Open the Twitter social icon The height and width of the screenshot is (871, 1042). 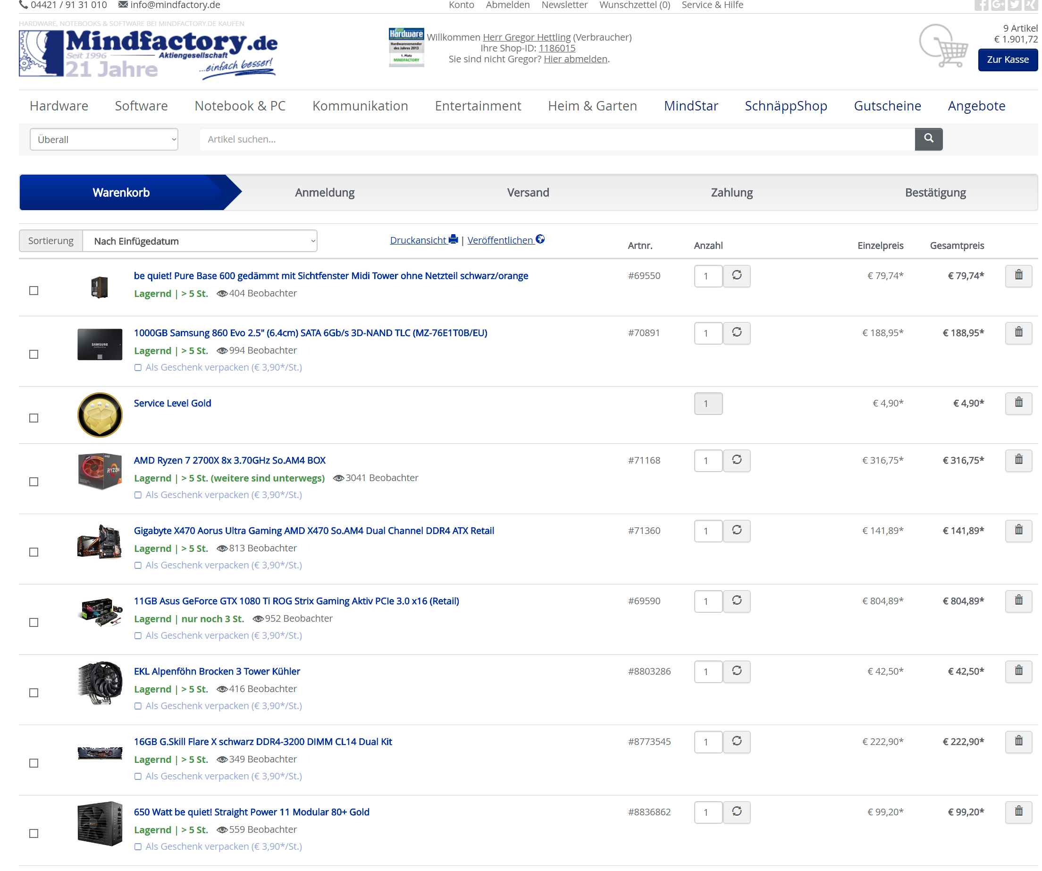(x=1015, y=5)
